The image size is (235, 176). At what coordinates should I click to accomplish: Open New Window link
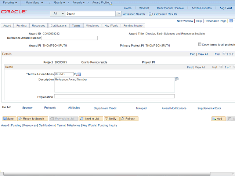pyautogui.click(x=185, y=21)
